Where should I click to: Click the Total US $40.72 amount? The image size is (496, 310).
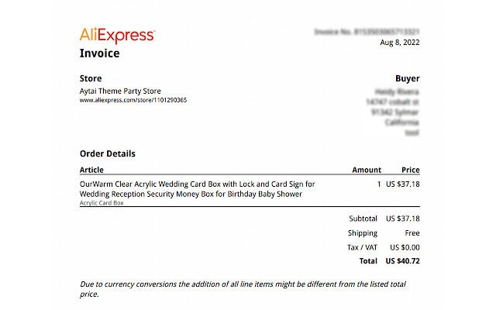(x=403, y=261)
